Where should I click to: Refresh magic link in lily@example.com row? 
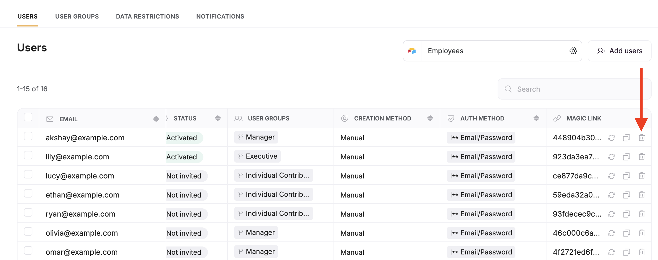[x=612, y=157]
